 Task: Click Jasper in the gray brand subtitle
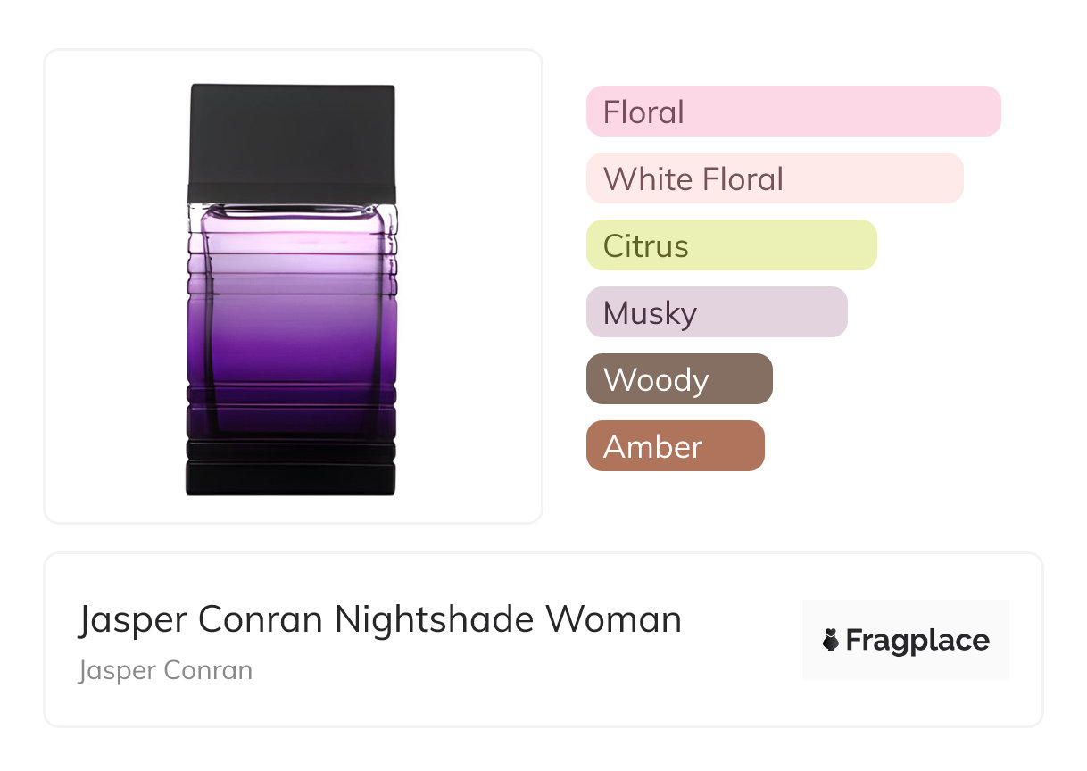[112, 670]
